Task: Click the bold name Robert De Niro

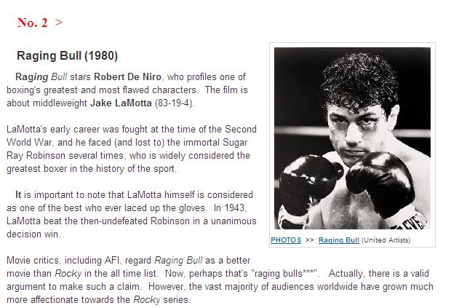Action: coord(128,77)
